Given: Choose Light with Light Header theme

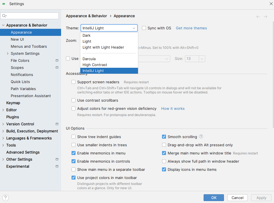Looking at the screenshot, I should (109, 47).
